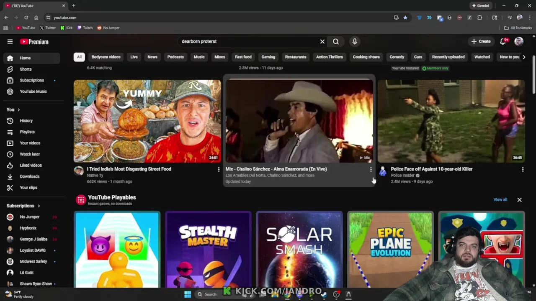Choose the Fast food chip

tap(243, 57)
